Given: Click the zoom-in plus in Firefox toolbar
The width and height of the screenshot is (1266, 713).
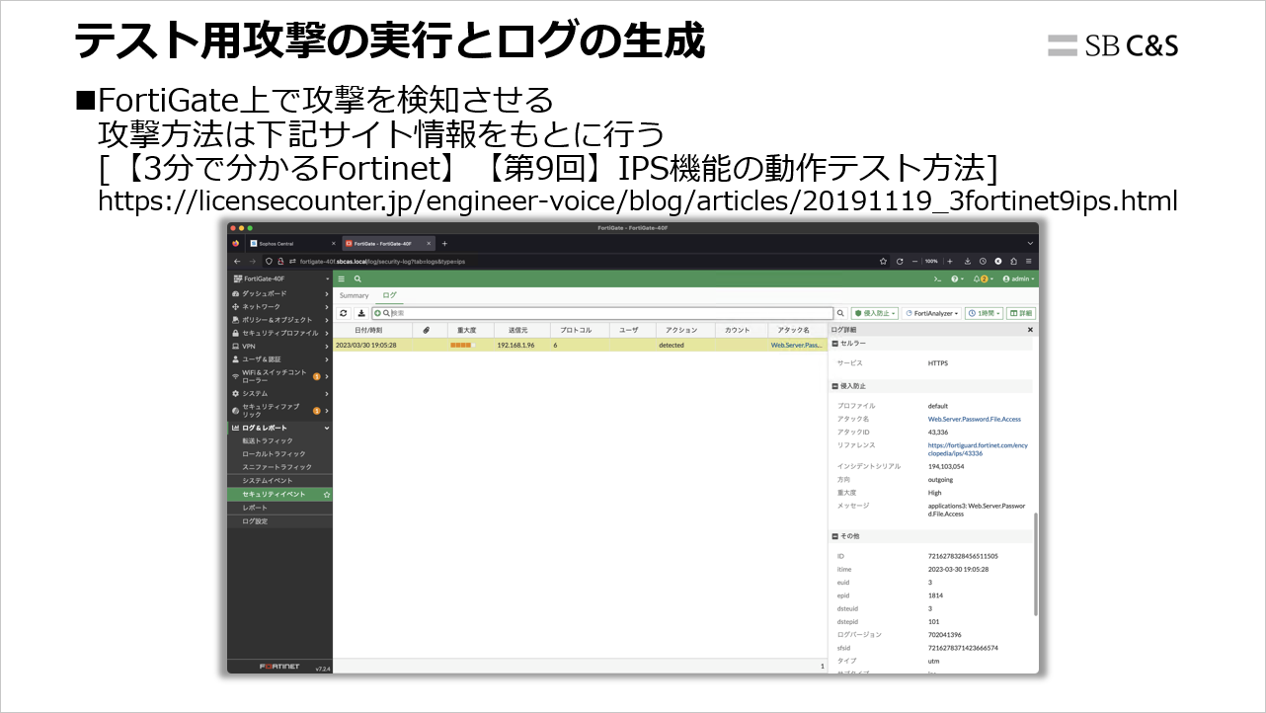Looking at the screenshot, I should coord(952,262).
